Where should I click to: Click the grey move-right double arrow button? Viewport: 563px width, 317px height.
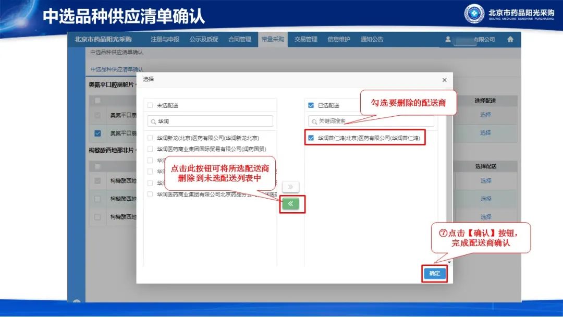click(290, 187)
